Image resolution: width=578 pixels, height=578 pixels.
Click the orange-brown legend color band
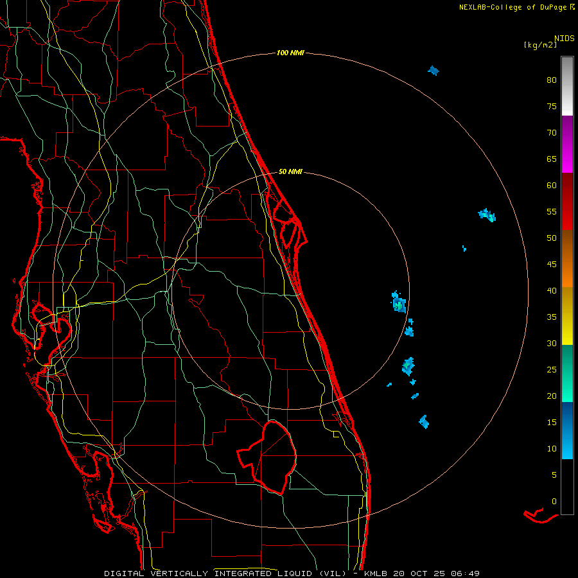click(x=567, y=258)
